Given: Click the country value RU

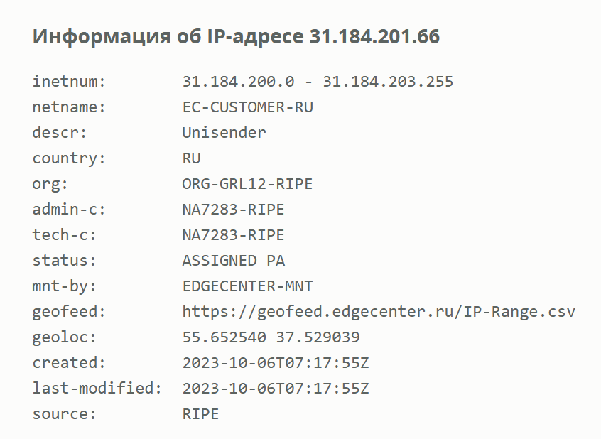Looking at the screenshot, I should tap(191, 158).
